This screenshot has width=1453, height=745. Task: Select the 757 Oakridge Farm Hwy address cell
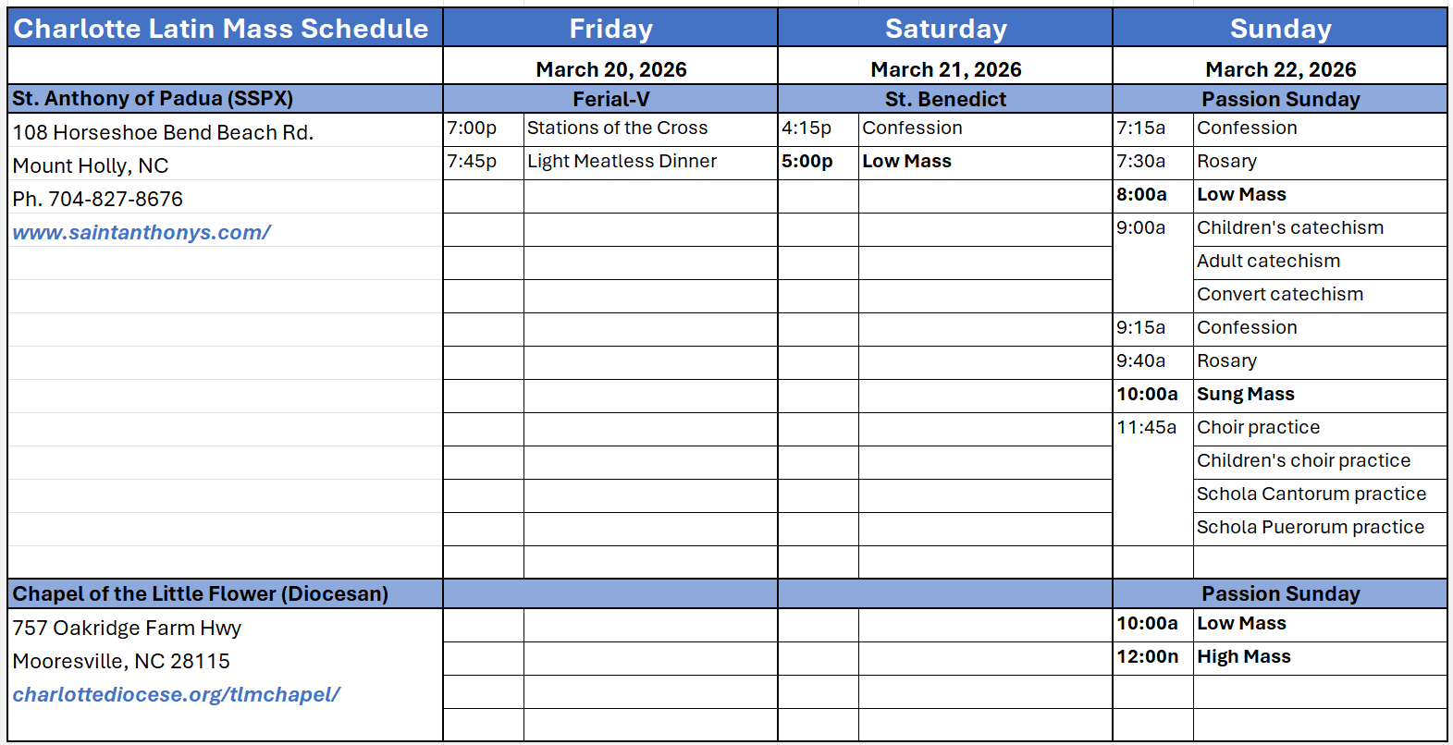point(127,629)
